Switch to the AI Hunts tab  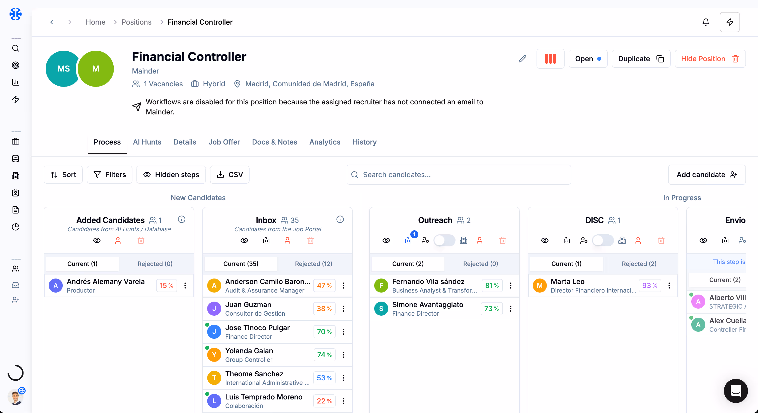[x=147, y=142]
